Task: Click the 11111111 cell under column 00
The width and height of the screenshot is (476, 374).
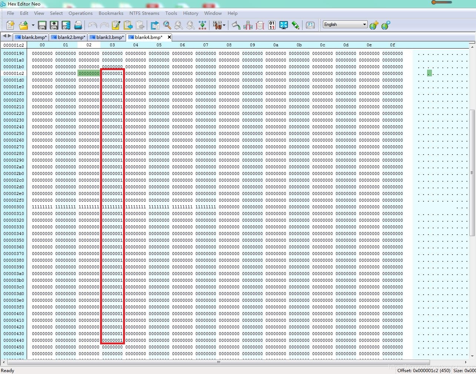Action: pyautogui.click(x=42, y=207)
